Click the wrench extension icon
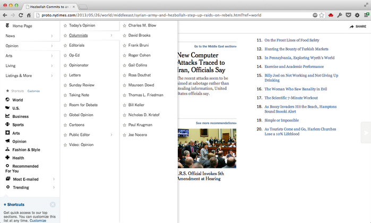Screen dimensions: 371x223 pyautogui.click(x=340, y=15)
